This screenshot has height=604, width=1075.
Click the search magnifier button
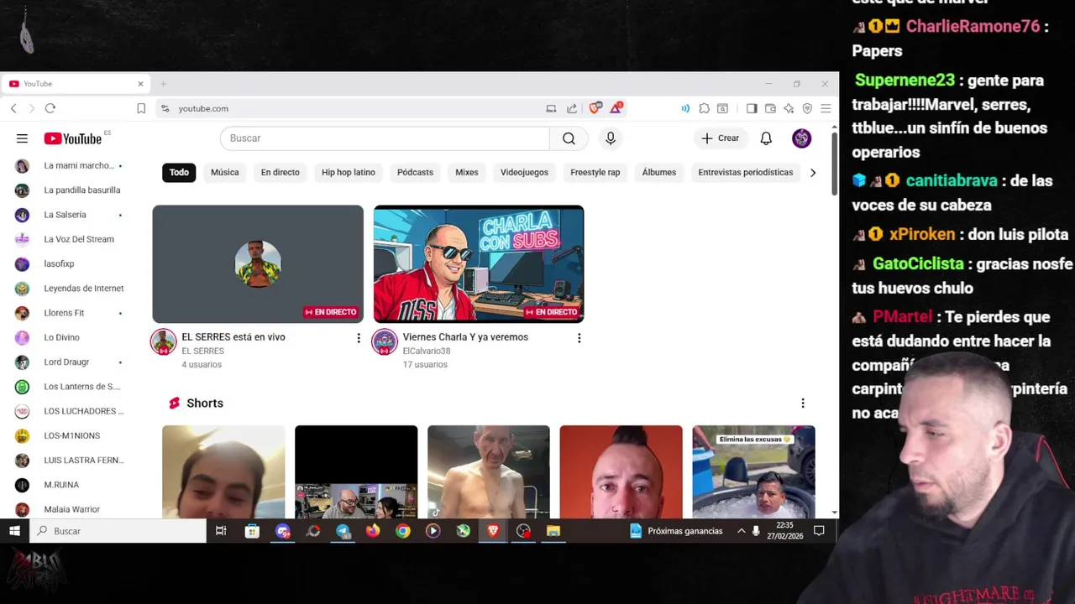[x=569, y=138]
